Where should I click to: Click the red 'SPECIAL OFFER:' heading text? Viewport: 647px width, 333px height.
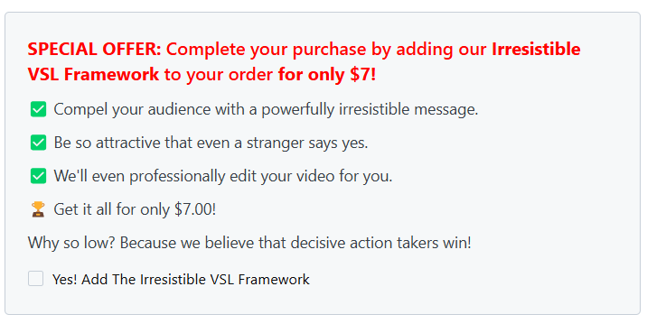95,49
